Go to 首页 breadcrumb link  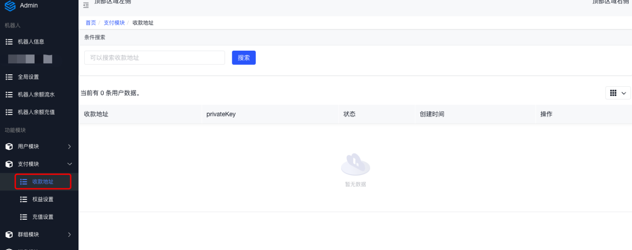coord(90,23)
